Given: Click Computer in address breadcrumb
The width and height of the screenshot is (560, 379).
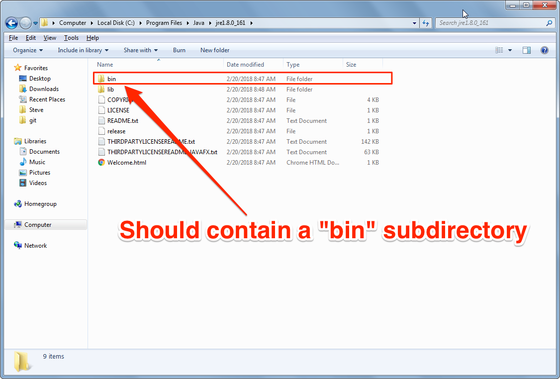Looking at the screenshot, I should pyautogui.click(x=73, y=23).
